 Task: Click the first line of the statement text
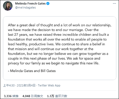tap(60, 25)
